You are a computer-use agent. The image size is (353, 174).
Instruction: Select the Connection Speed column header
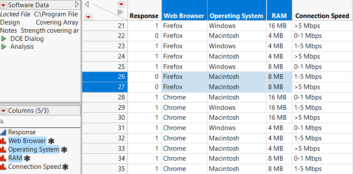coord(322,16)
